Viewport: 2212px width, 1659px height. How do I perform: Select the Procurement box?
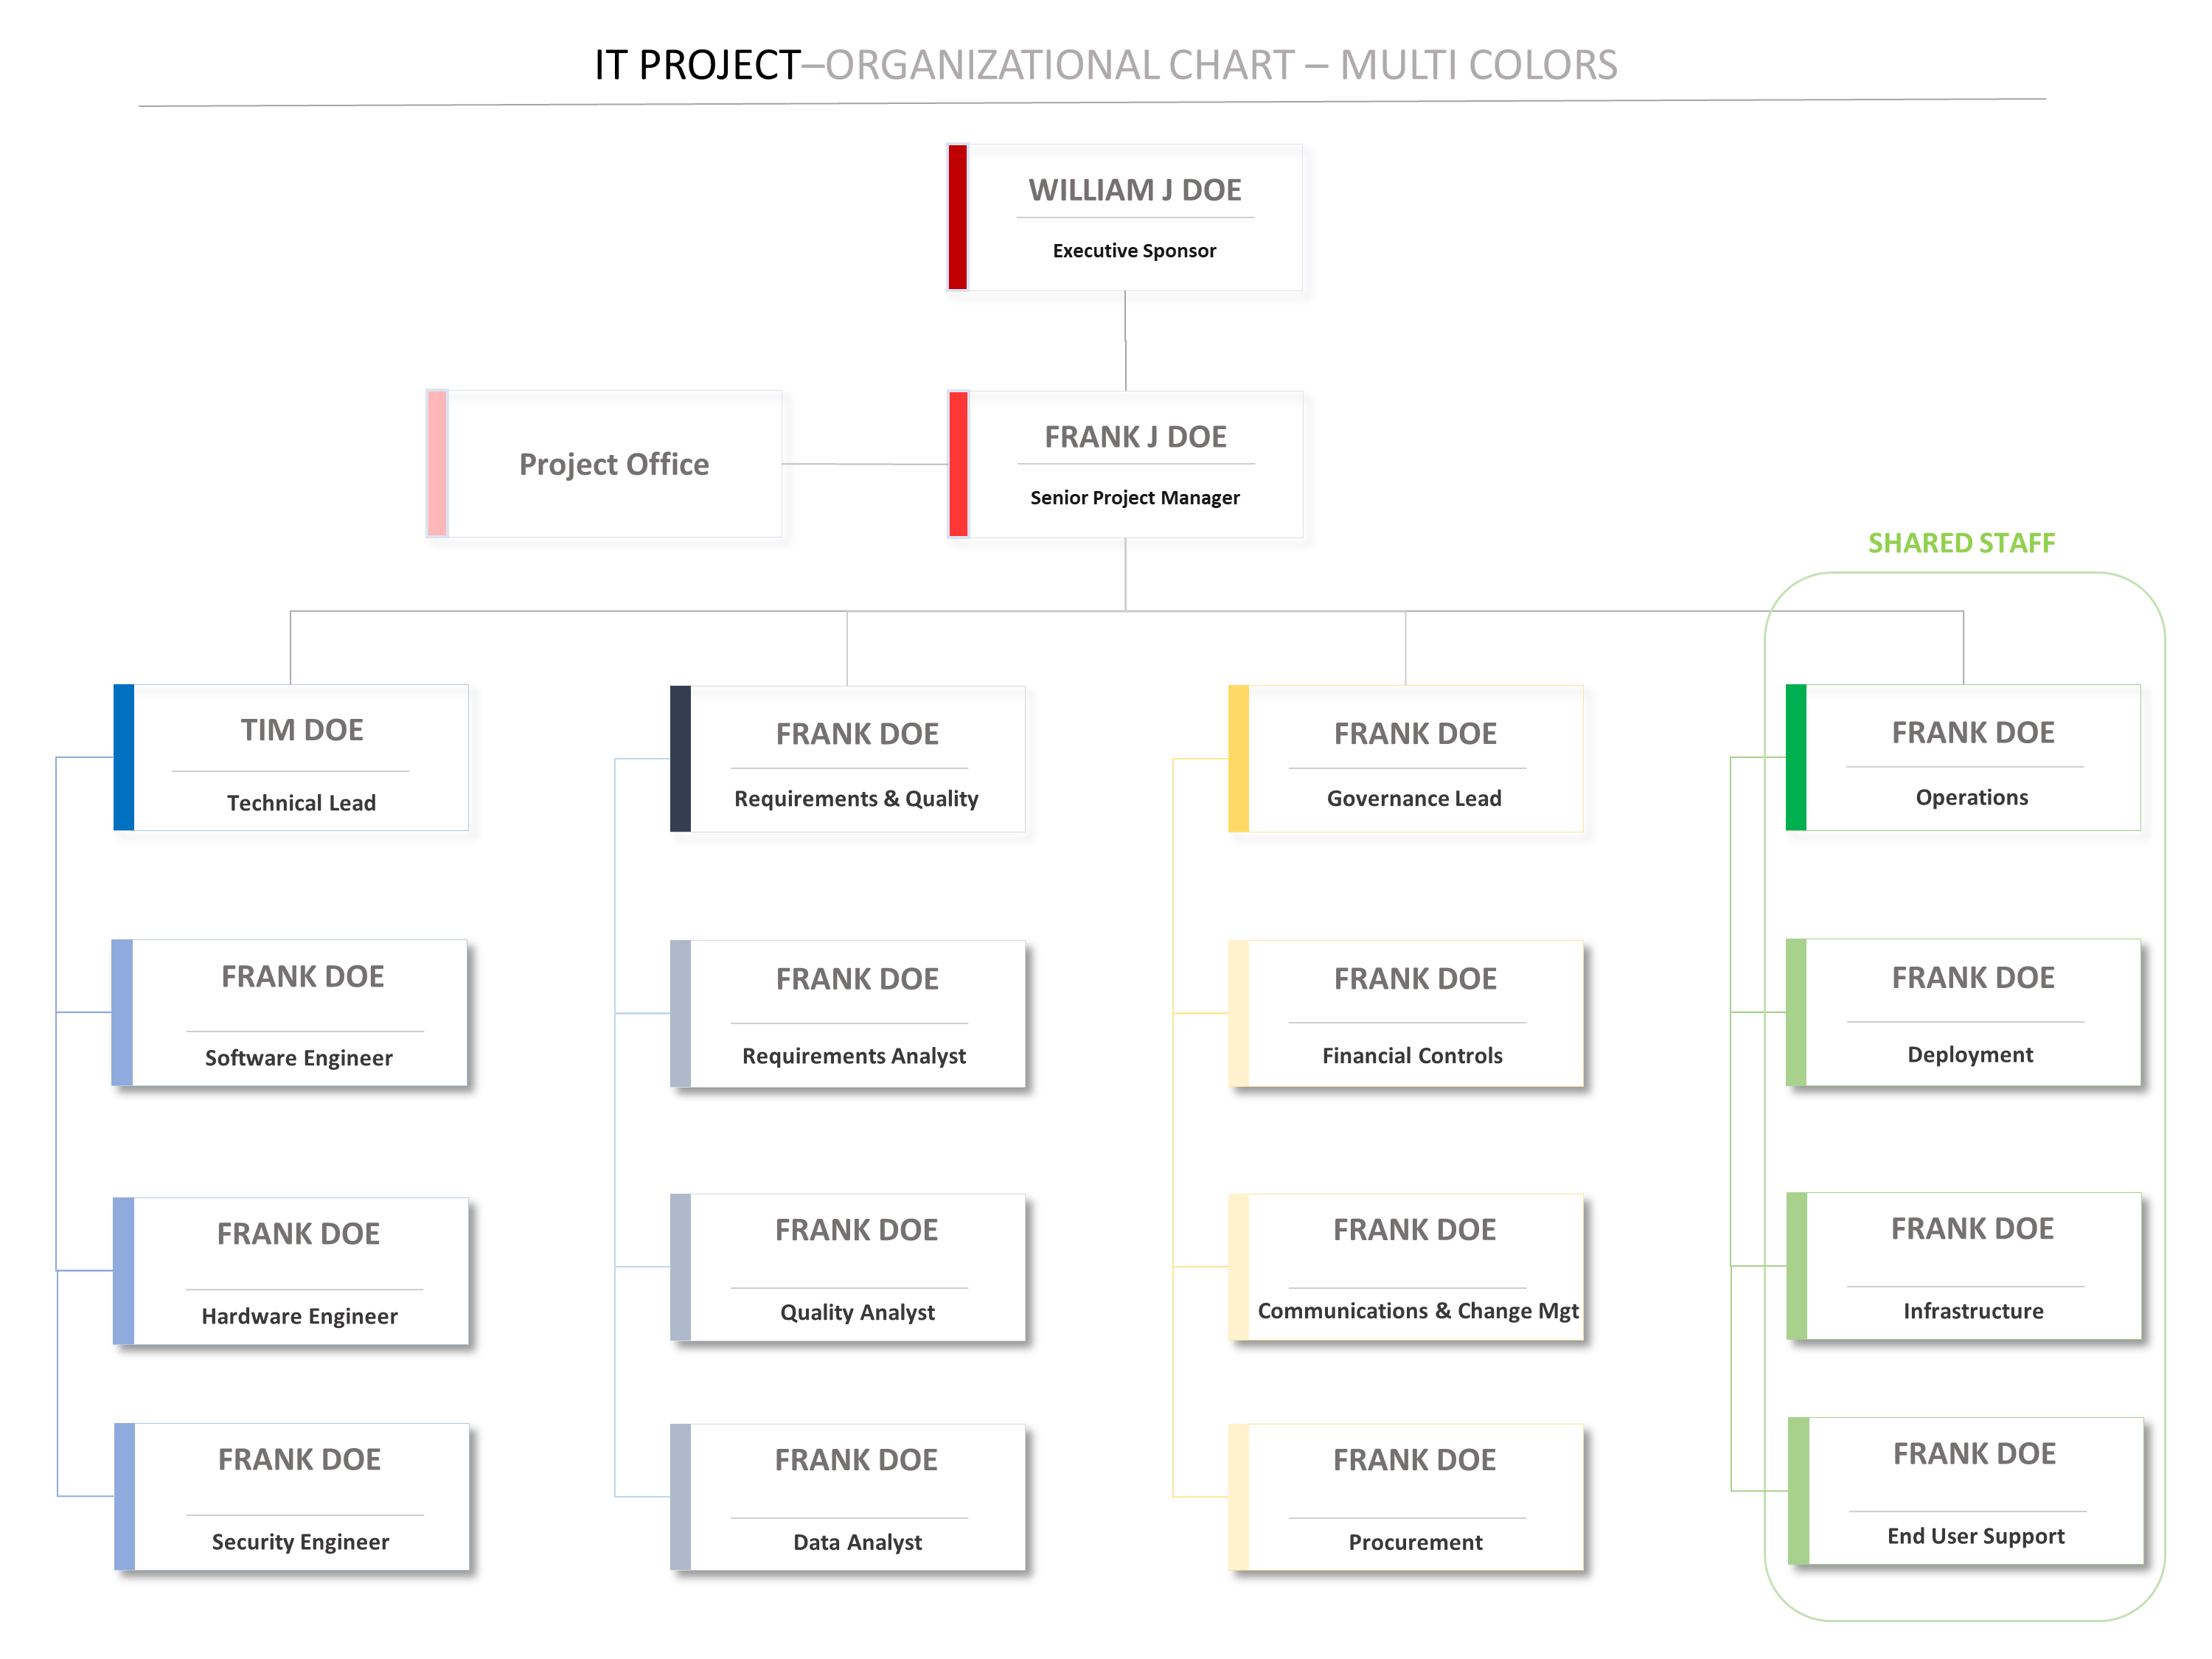point(1414,1497)
